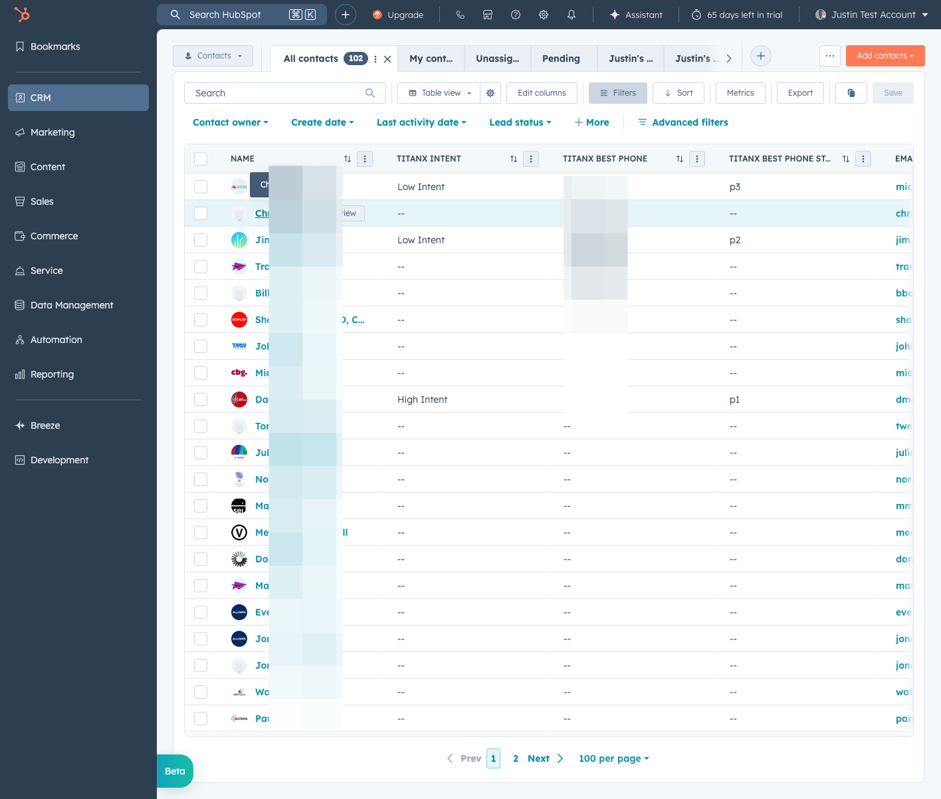
Task: Open Breeze in the sidebar
Action: tap(78, 425)
